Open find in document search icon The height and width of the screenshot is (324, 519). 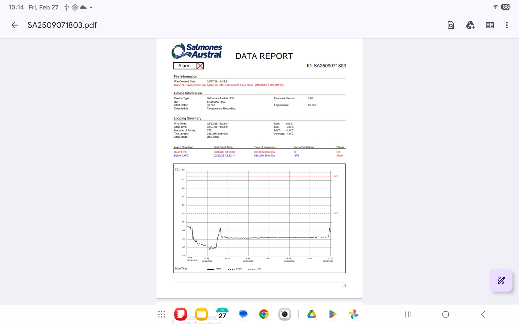coord(451,25)
